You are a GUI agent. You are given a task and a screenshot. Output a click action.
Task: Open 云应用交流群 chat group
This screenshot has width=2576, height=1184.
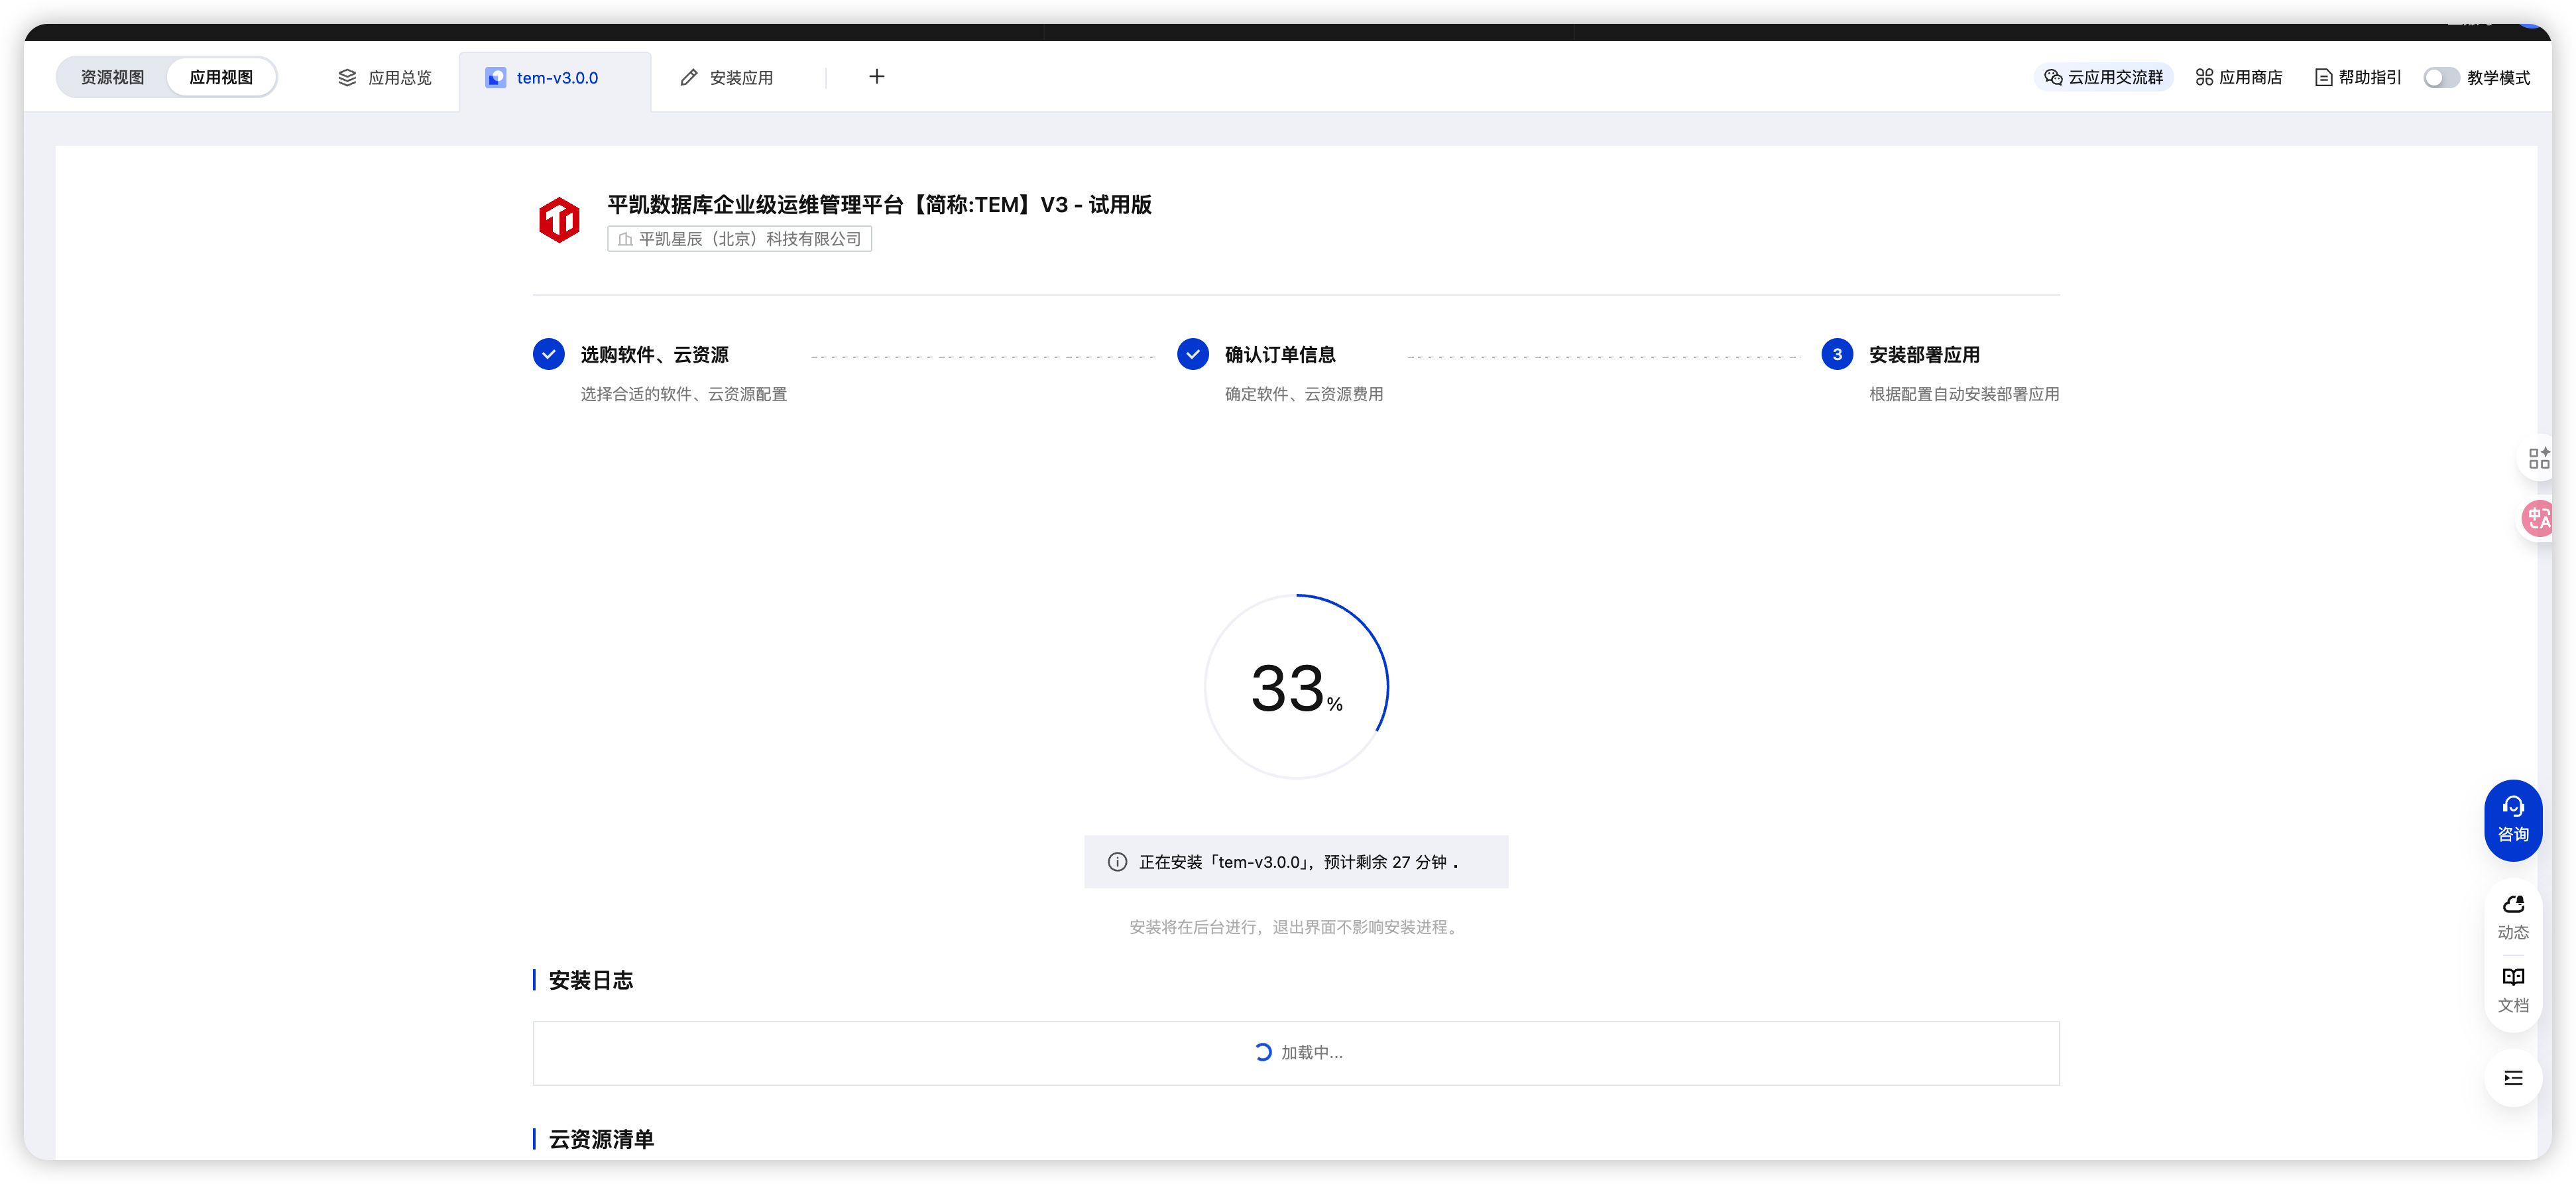point(2103,77)
